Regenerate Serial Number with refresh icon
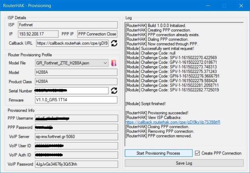 pyautogui.click(x=114, y=91)
